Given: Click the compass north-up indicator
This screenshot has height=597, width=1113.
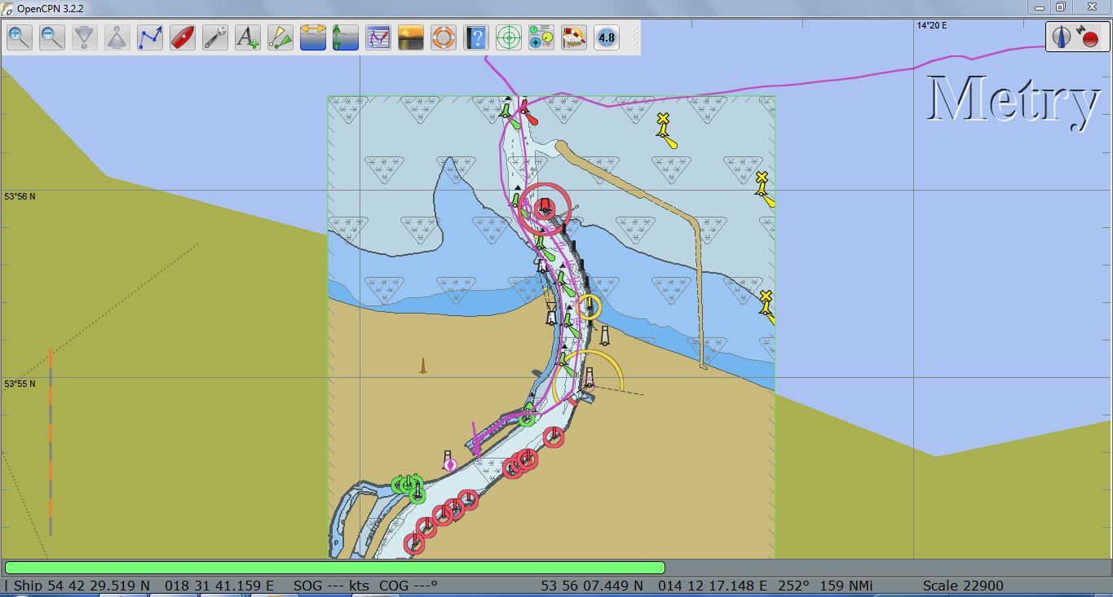Looking at the screenshot, I should pos(1062,37).
